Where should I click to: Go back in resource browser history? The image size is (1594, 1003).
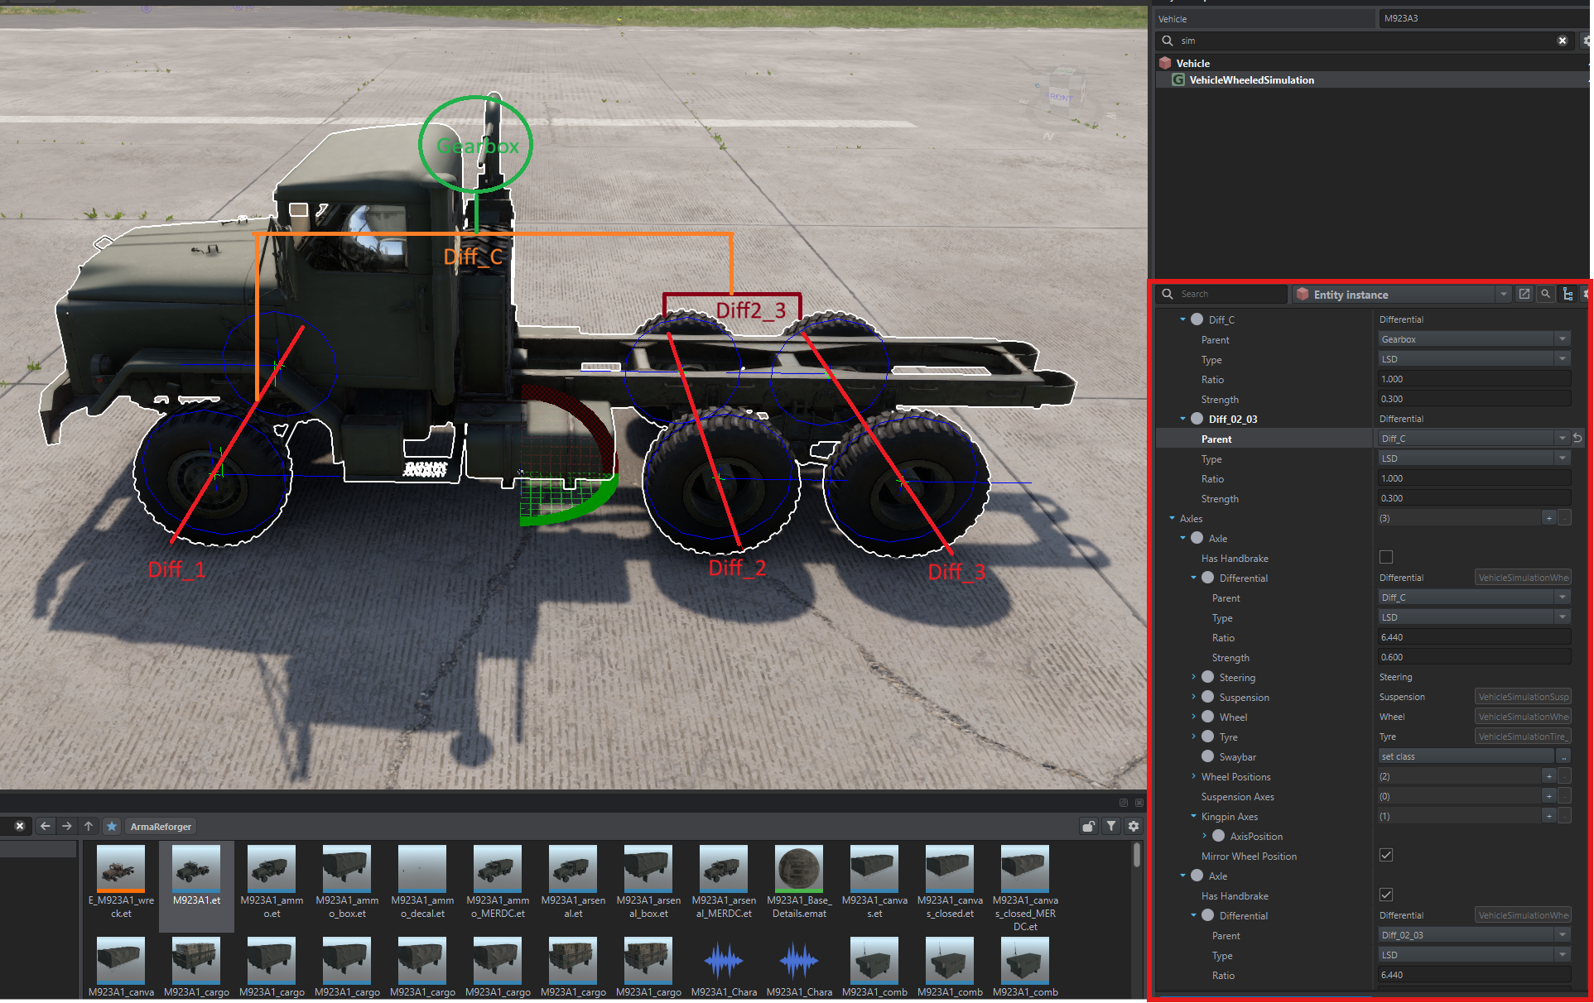click(x=46, y=826)
